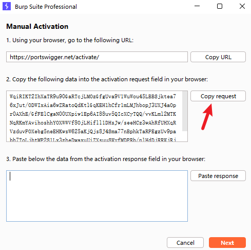Click the Copy request button
Image resolution: width=251 pixels, height=250 pixels.
pyautogui.click(x=218, y=96)
